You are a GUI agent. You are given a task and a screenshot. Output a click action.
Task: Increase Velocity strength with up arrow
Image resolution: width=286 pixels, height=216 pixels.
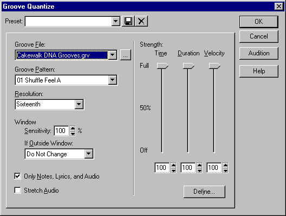(225, 165)
